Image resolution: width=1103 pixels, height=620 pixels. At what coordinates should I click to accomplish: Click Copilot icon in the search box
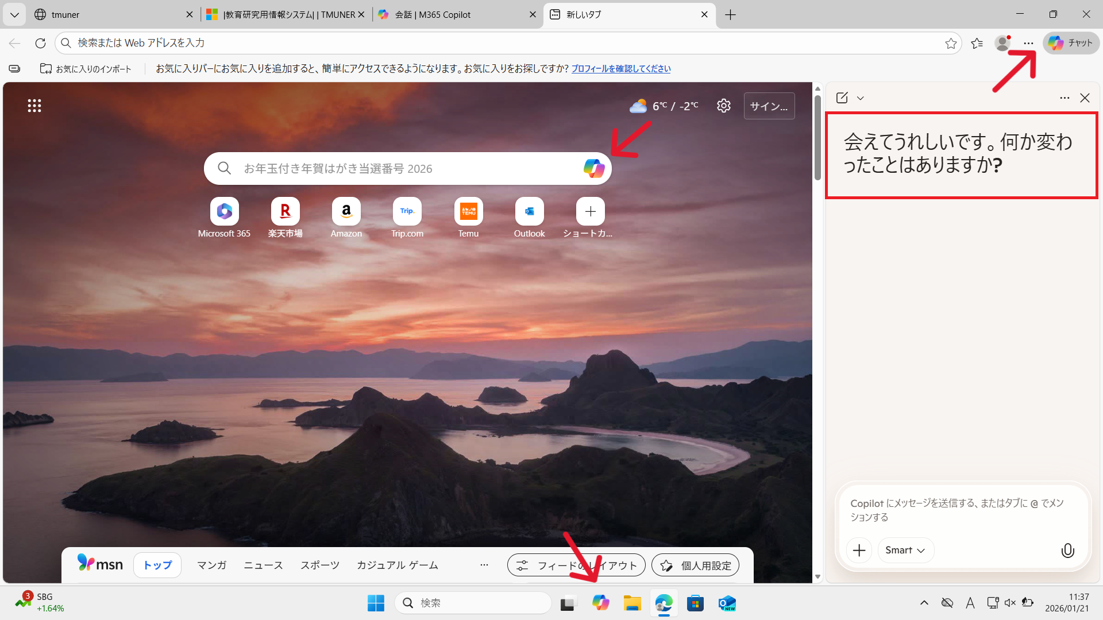(x=594, y=168)
